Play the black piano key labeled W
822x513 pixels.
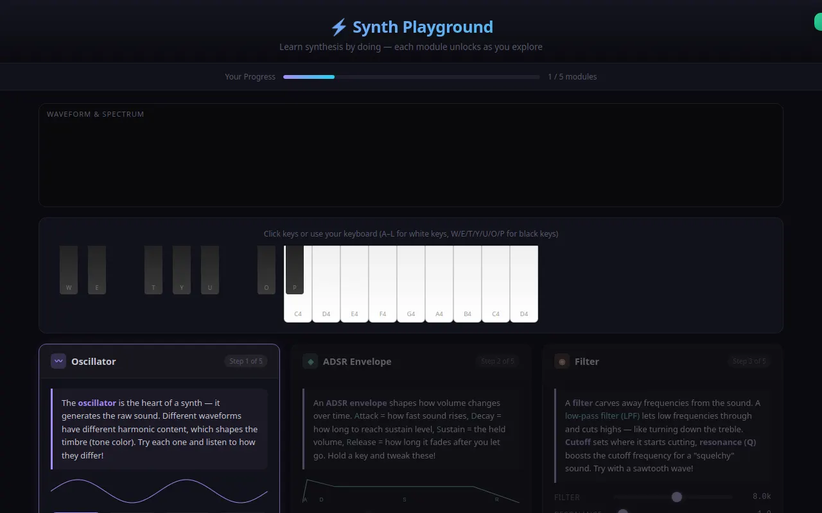69,270
